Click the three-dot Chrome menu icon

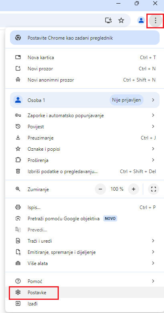click(156, 20)
